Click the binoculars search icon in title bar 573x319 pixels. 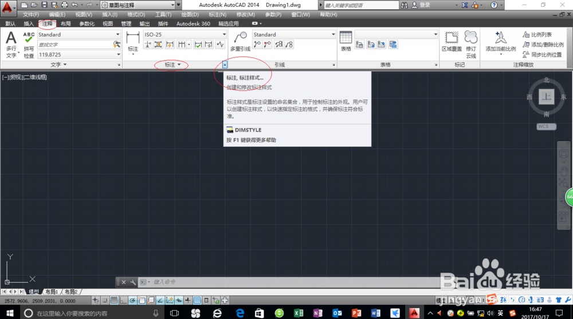pos(404,5)
